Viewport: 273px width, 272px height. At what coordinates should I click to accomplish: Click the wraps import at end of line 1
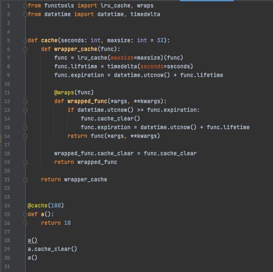tap(145, 6)
